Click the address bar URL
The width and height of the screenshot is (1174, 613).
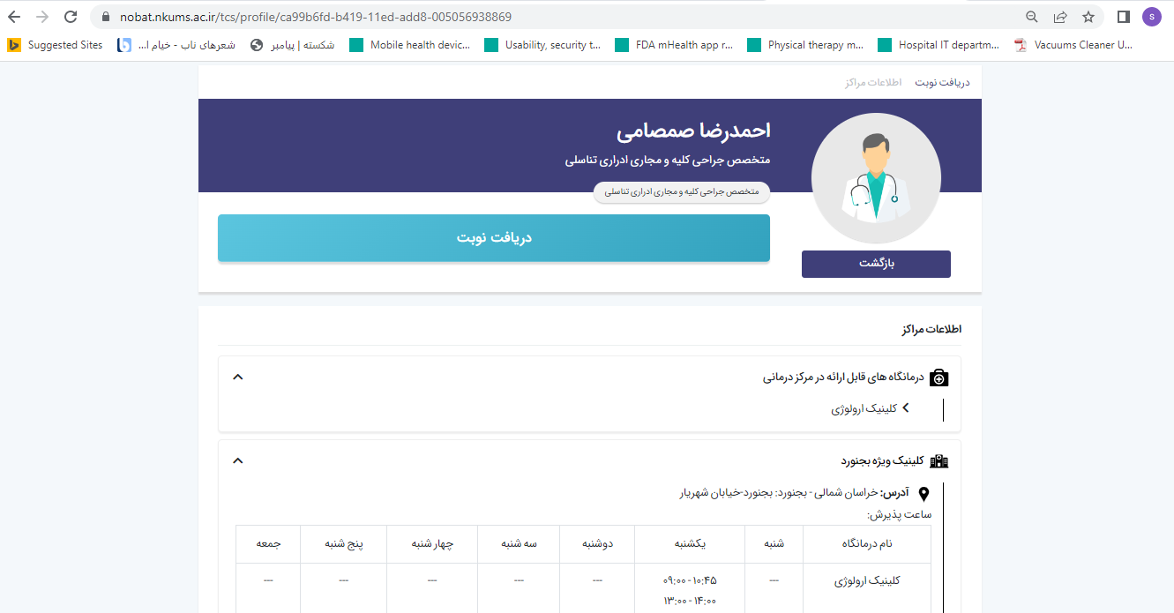[x=316, y=17]
